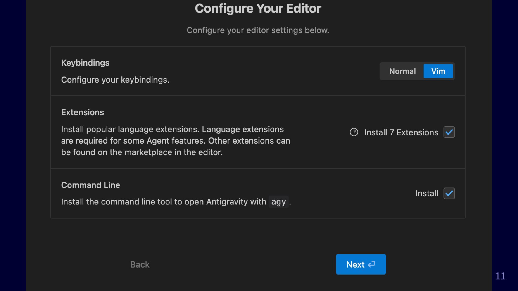518x291 pixels.
Task: Click the help question-mark icon beside Install 7 Extensions
Action: point(354,132)
